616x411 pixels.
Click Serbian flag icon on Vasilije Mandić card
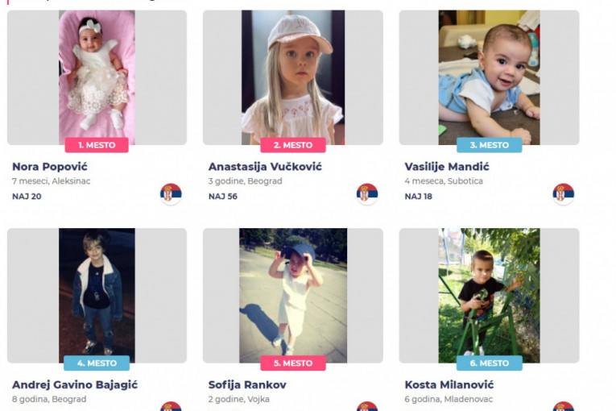coord(564,193)
